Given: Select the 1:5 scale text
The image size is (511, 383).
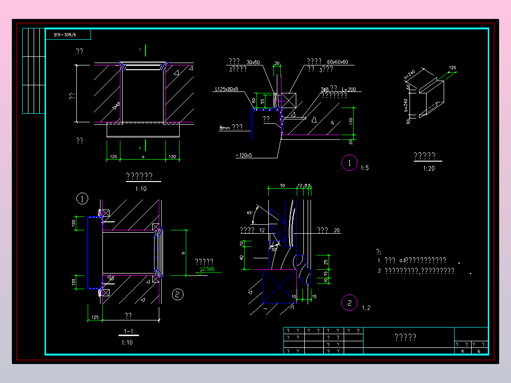Looking at the screenshot, I should [365, 168].
